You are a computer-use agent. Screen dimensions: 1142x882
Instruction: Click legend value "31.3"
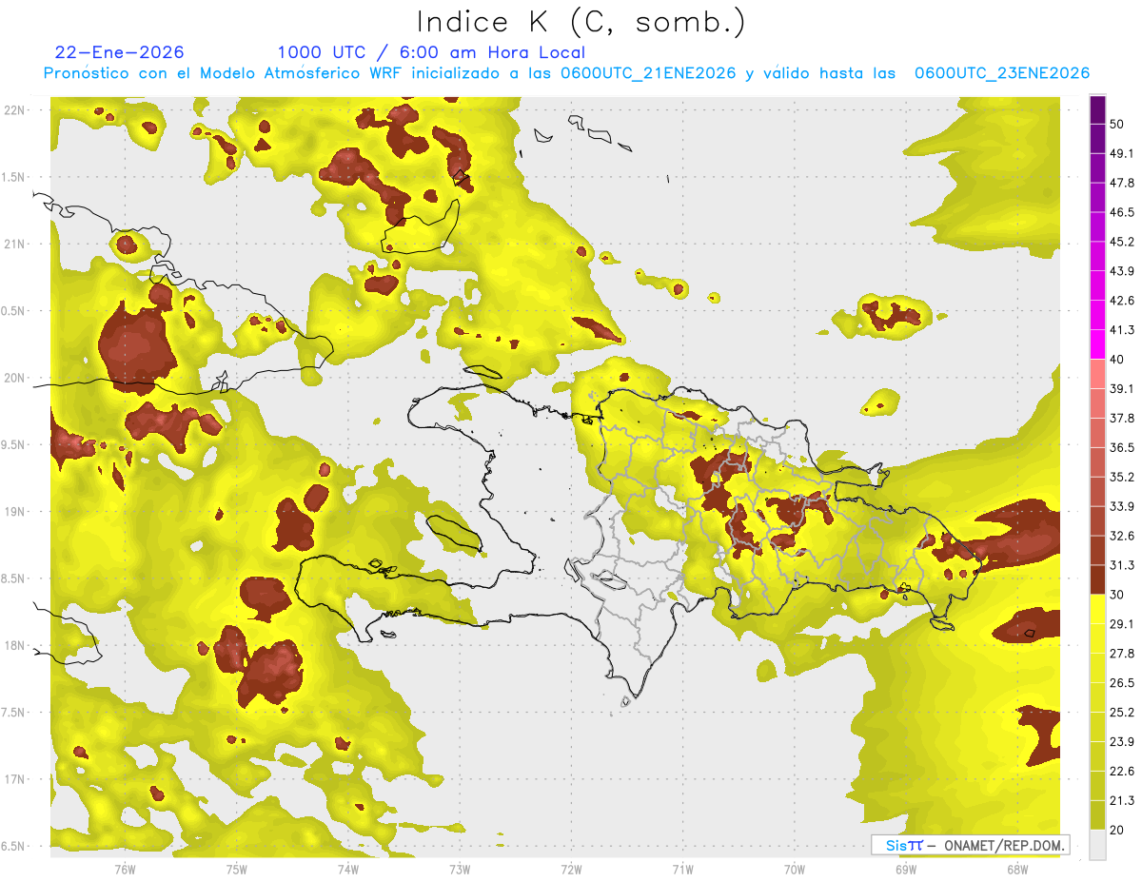[1121, 565]
